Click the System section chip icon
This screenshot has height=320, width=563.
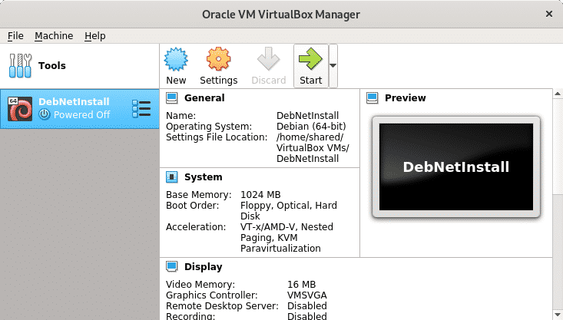[x=171, y=176]
